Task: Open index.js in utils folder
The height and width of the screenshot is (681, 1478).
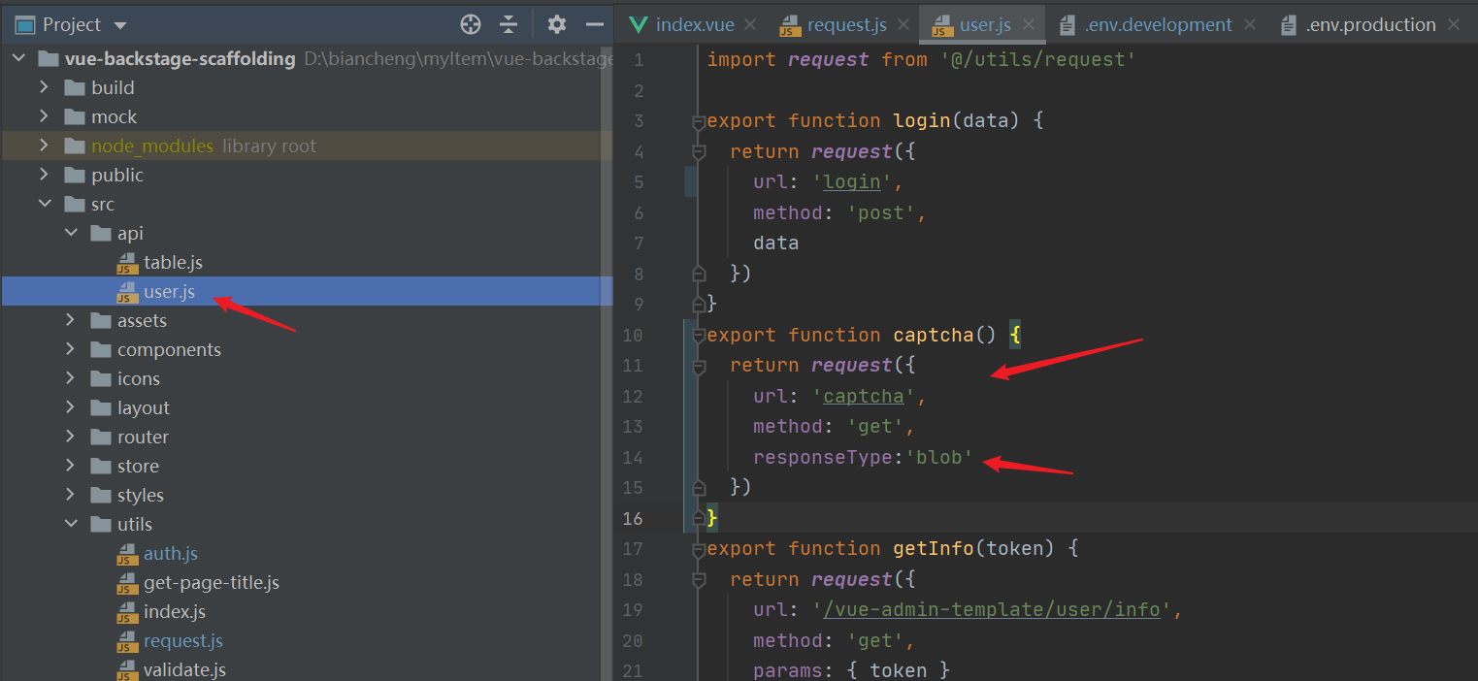Action: tap(175, 611)
